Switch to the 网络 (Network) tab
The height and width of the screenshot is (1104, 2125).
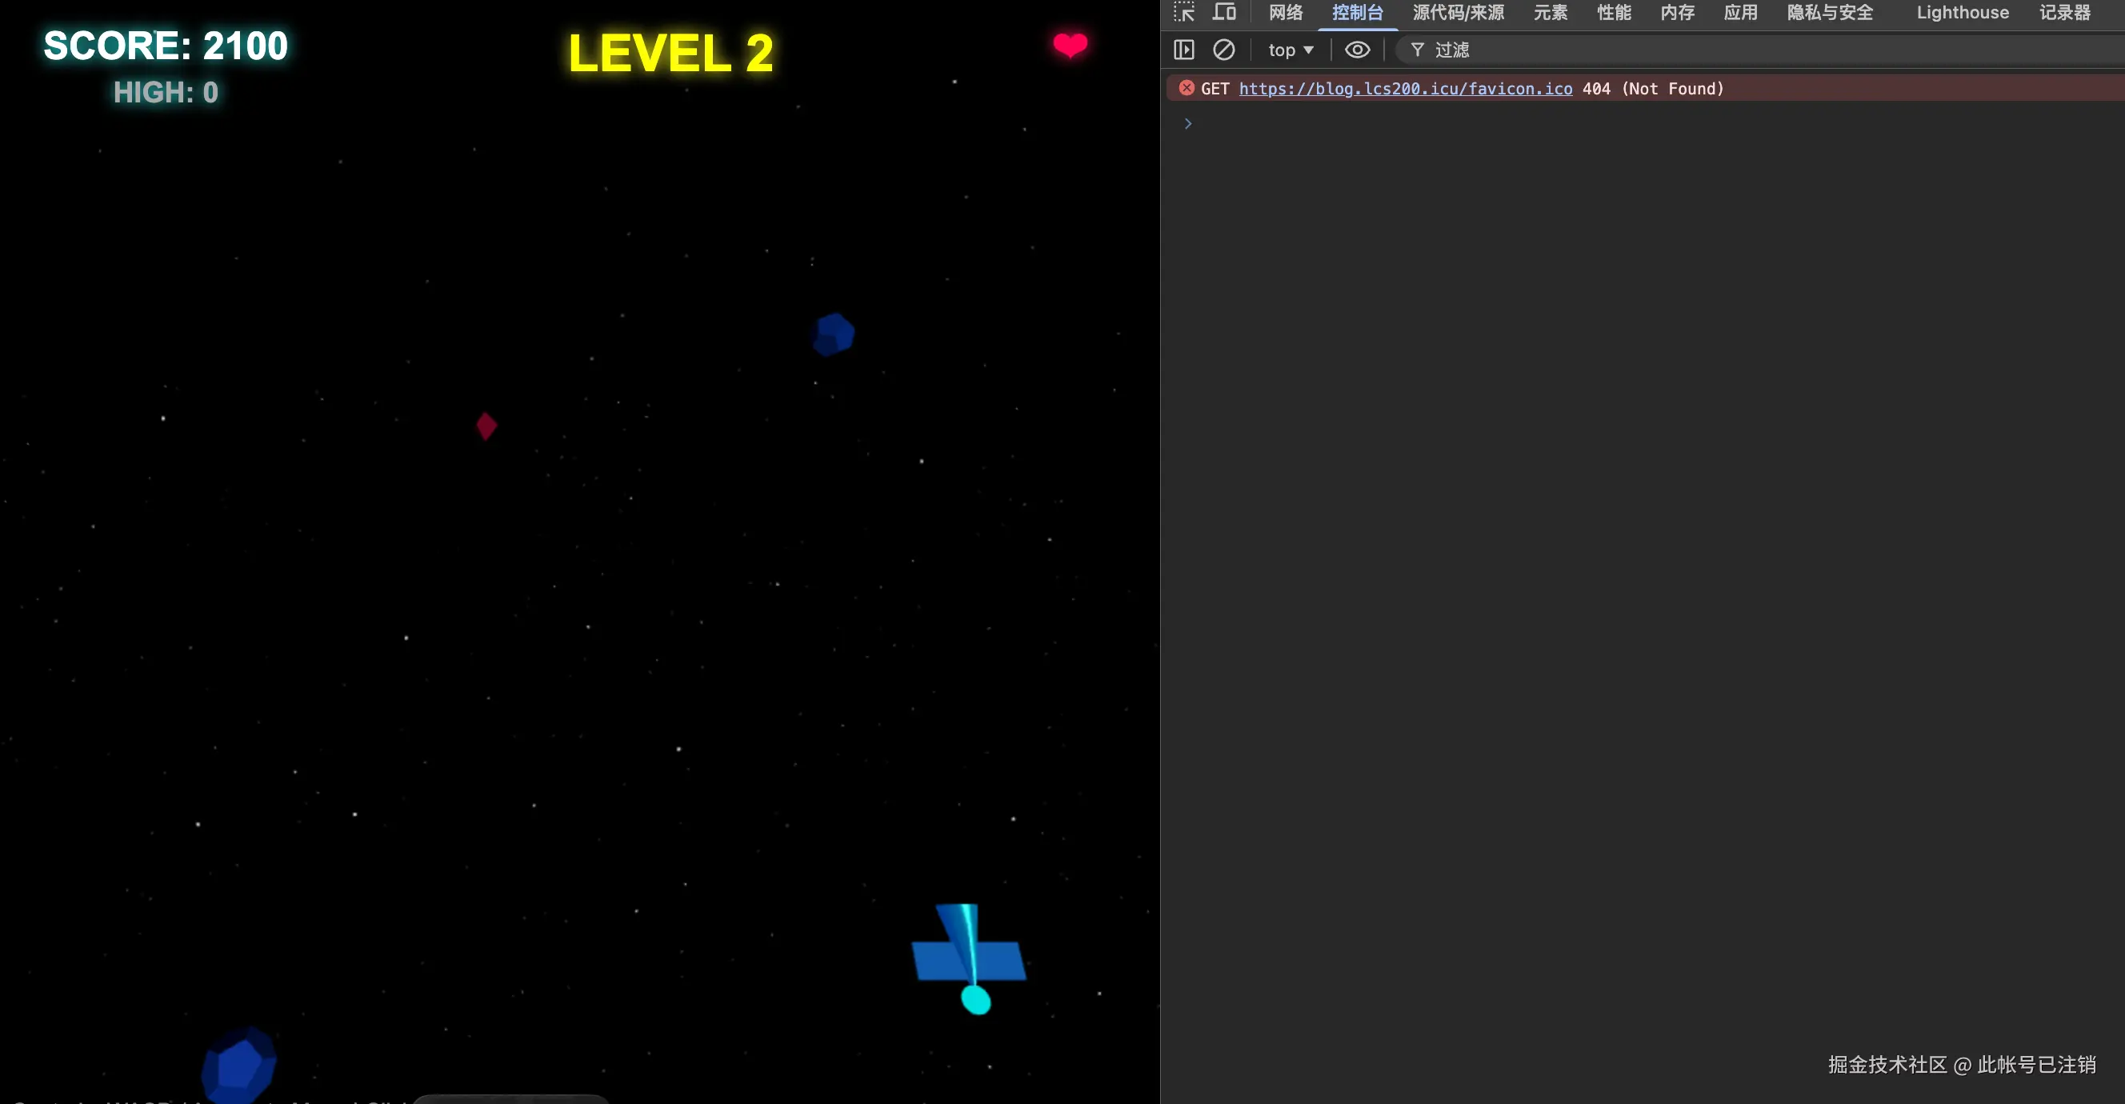tap(1285, 12)
